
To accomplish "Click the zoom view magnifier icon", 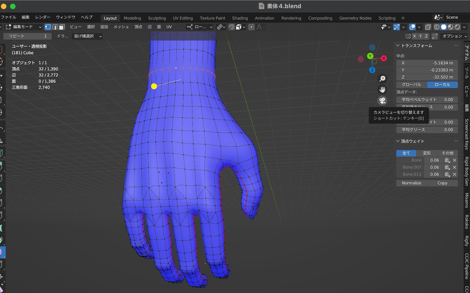I will (x=382, y=79).
